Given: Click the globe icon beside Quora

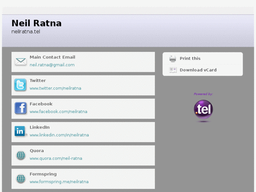Looking at the screenshot, I should click(x=21, y=155).
